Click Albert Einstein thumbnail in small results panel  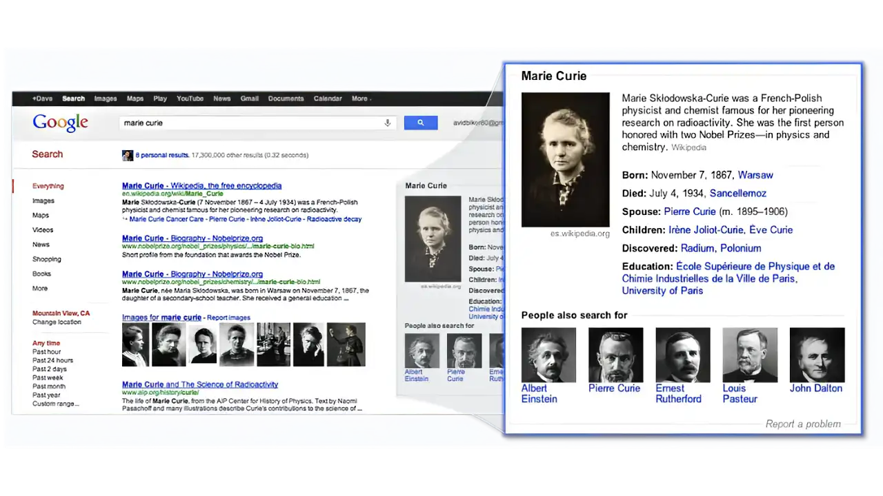tap(422, 351)
